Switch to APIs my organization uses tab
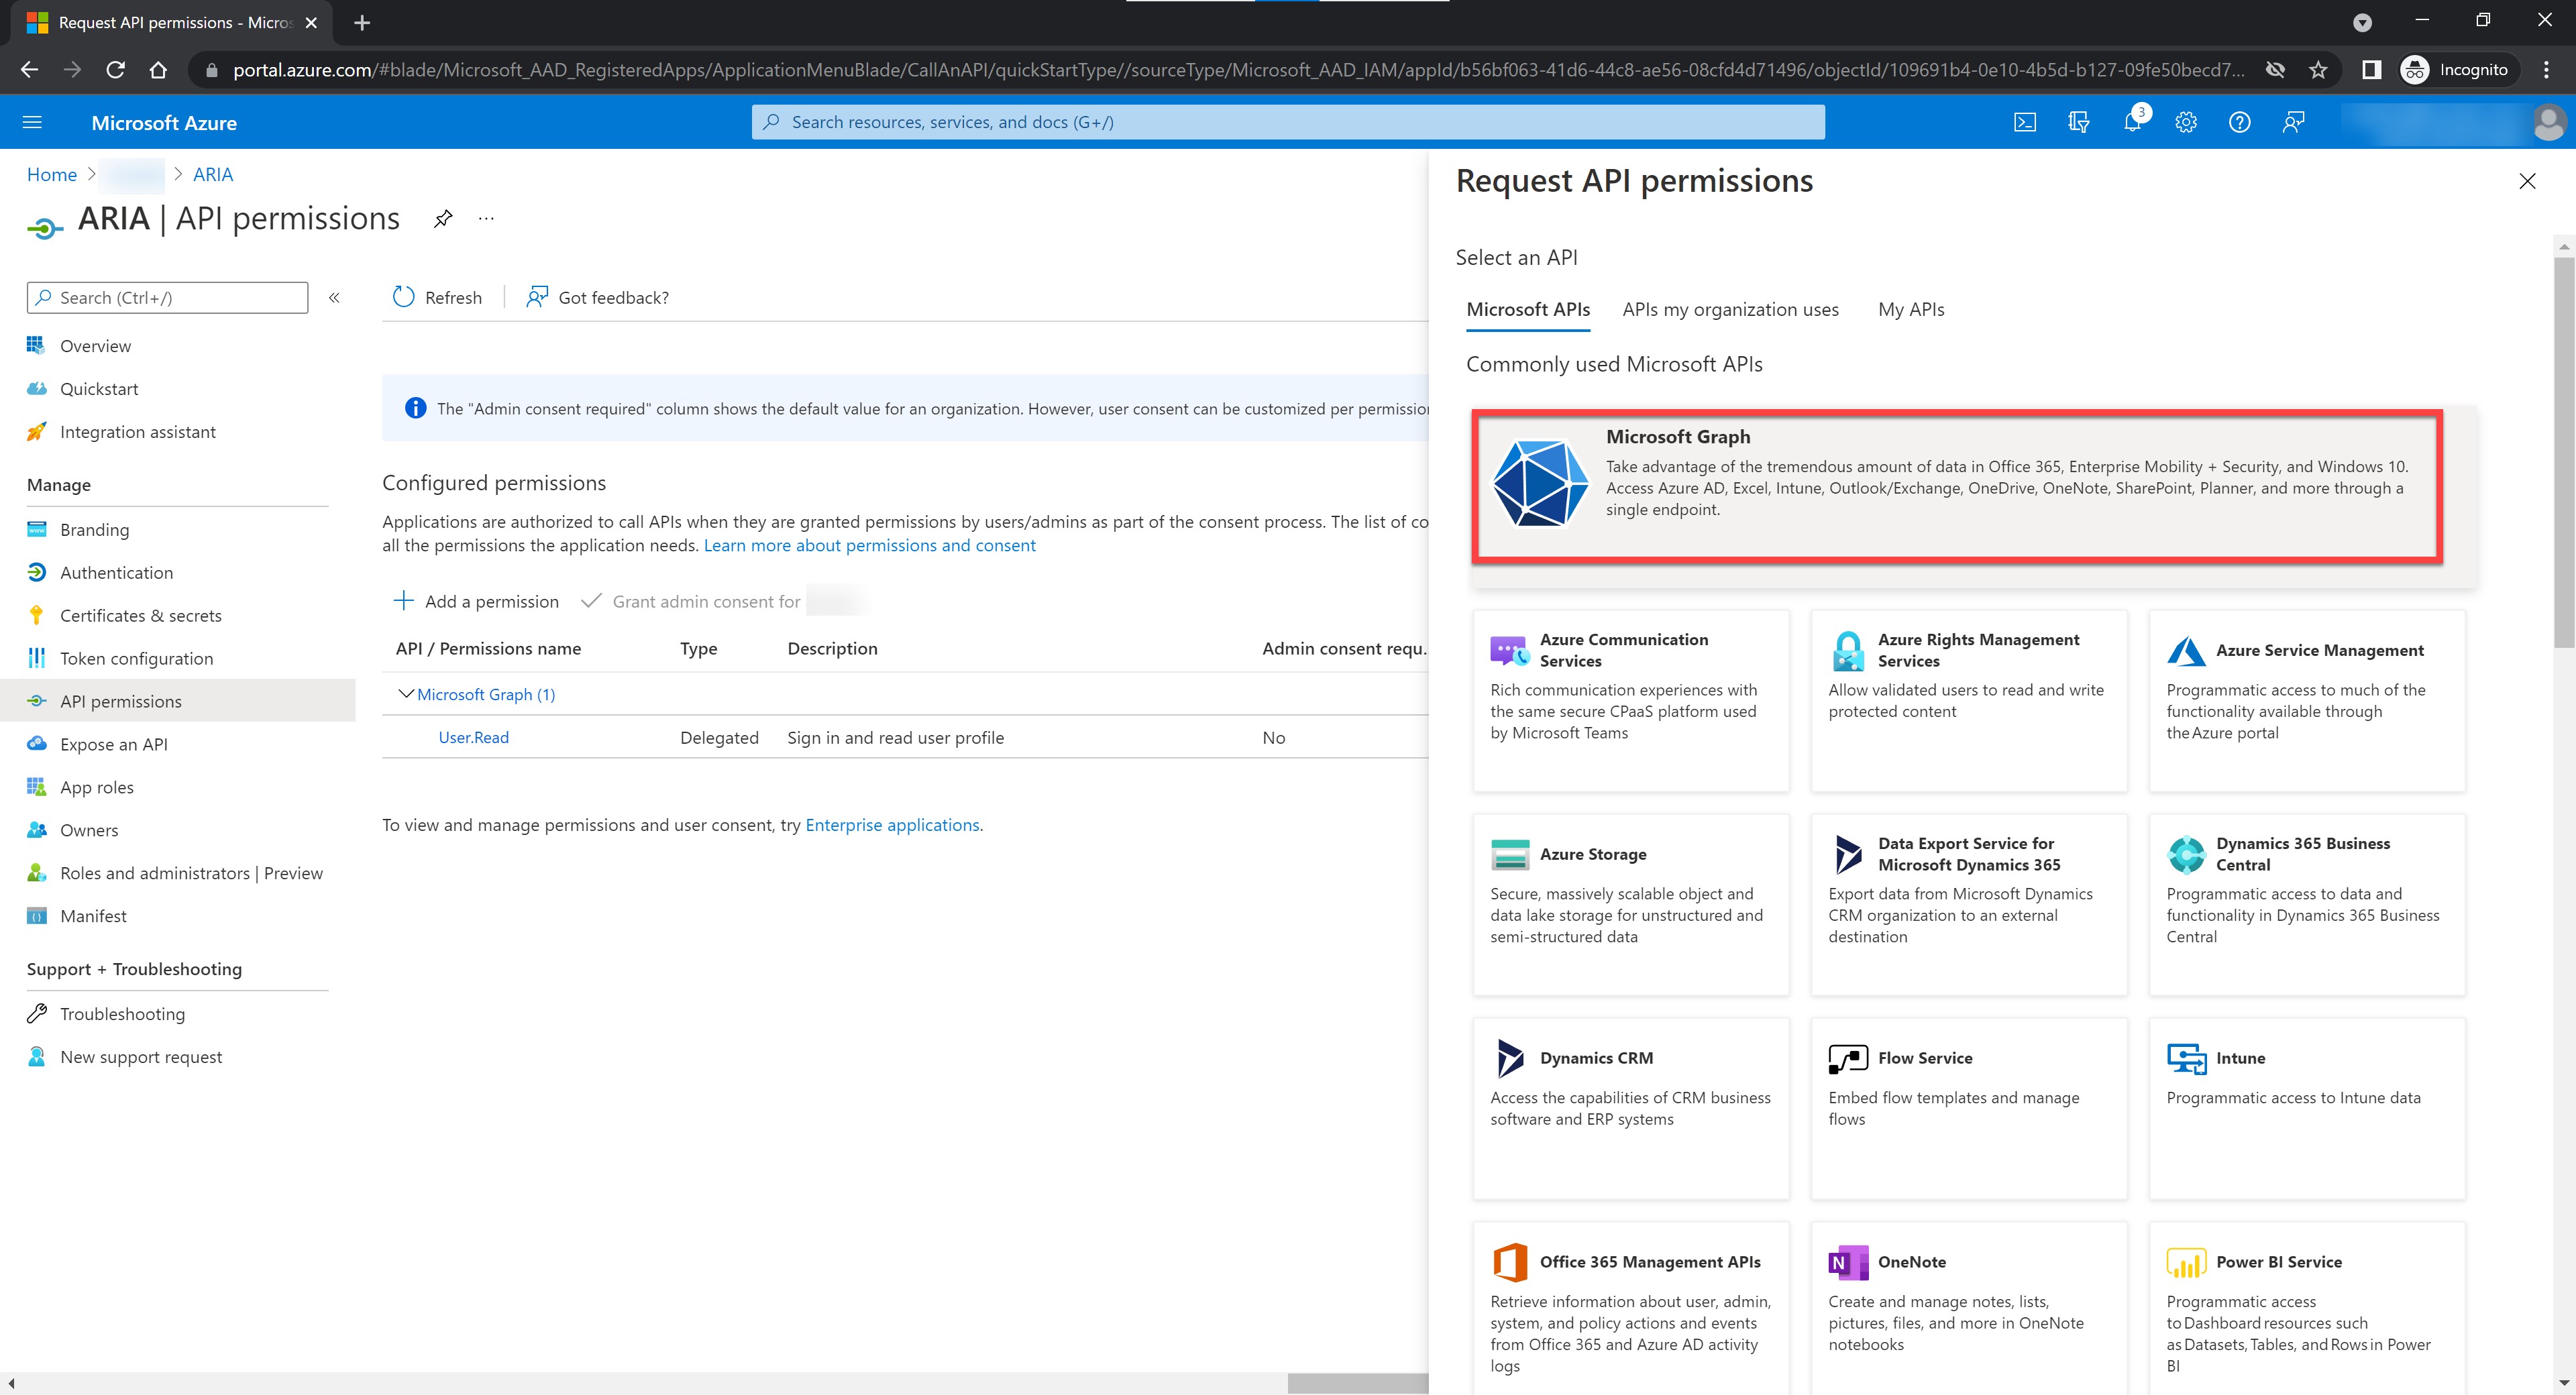The height and width of the screenshot is (1395, 2576). pyautogui.click(x=1730, y=309)
